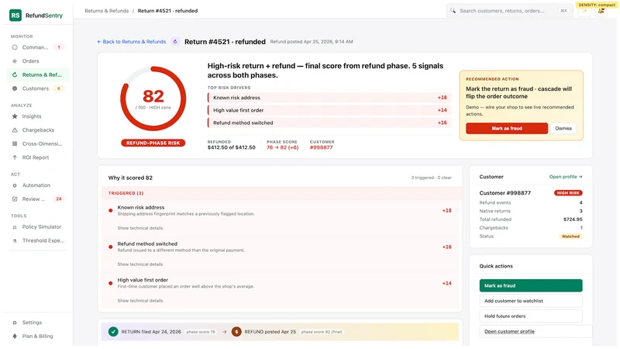620x349 pixels.
Task: Click Total refunded $724.95 value
Action: (x=573, y=219)
